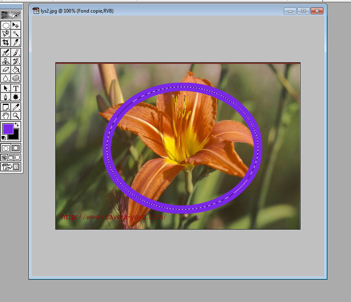
Task: Maximize the lys2.jpg document window
Action: [303, 11]
